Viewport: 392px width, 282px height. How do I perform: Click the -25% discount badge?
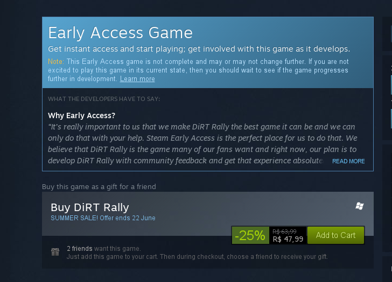click(x=250, y=235)
